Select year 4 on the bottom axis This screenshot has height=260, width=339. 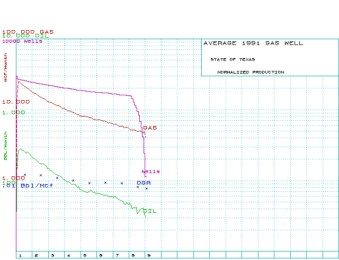pyautogui.click(x=68, y=255)
